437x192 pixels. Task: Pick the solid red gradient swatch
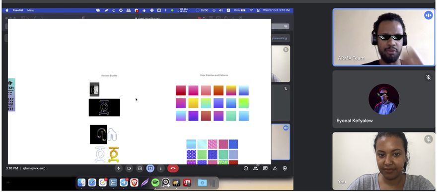click(x=181, y=90)
